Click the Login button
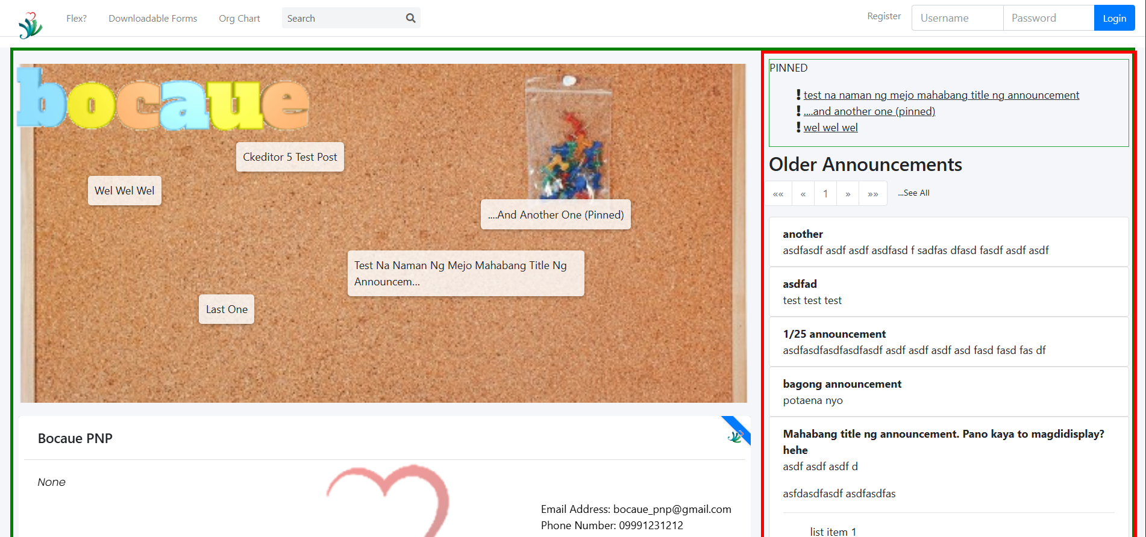Viewport: 1146px width, 537px height. [x=1114, y=18]
